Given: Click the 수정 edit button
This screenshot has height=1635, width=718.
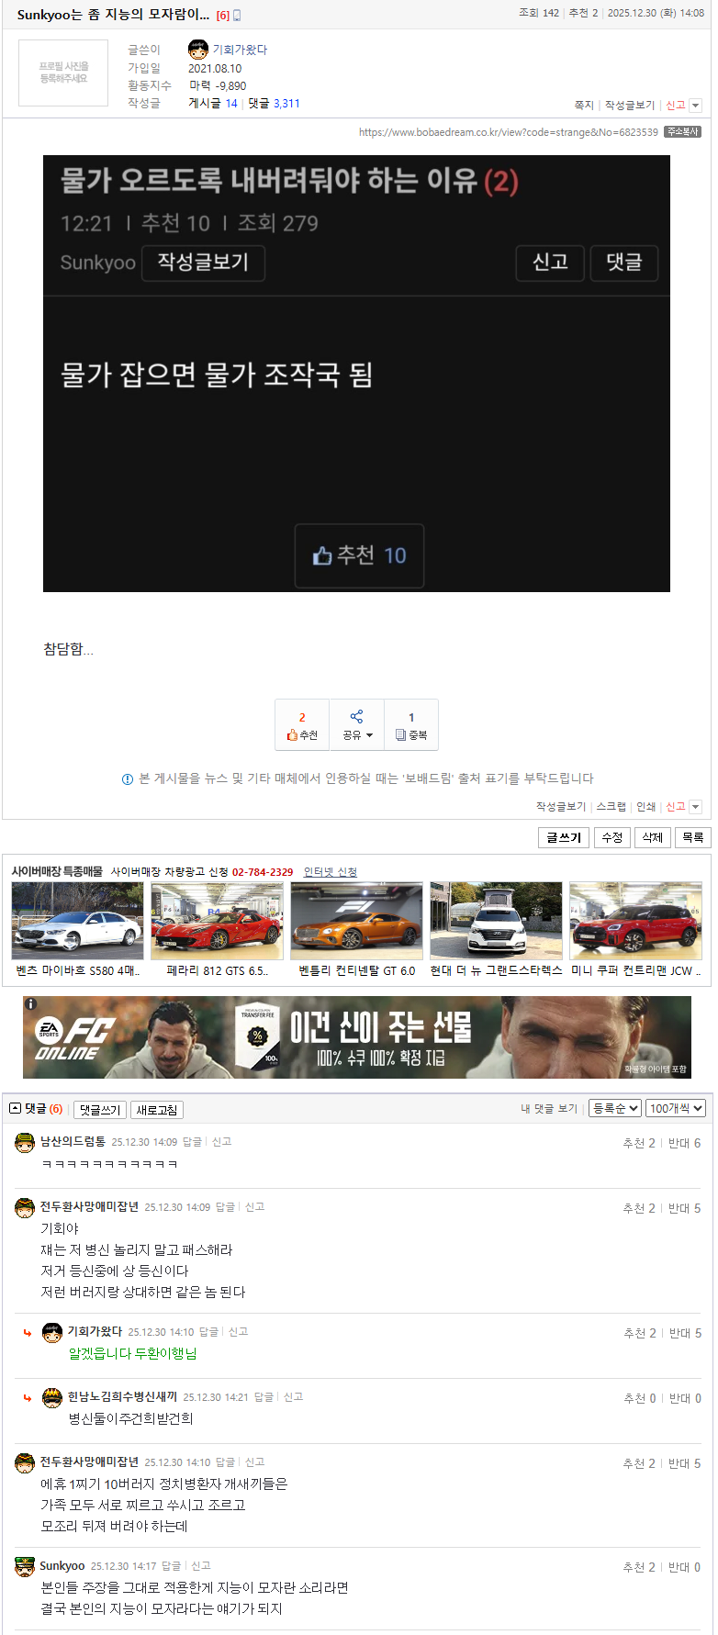Looking at the screenshot, I should tap(612, 837).
